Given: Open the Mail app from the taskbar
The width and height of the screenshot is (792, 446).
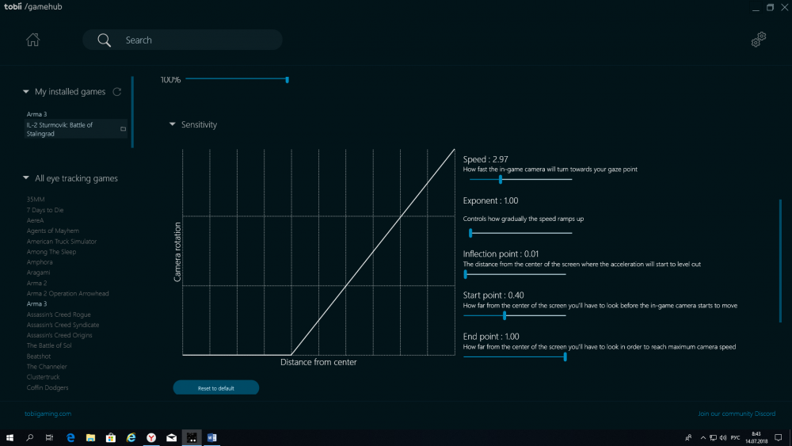Looking at the screenshot, I should tap(171, 437).
